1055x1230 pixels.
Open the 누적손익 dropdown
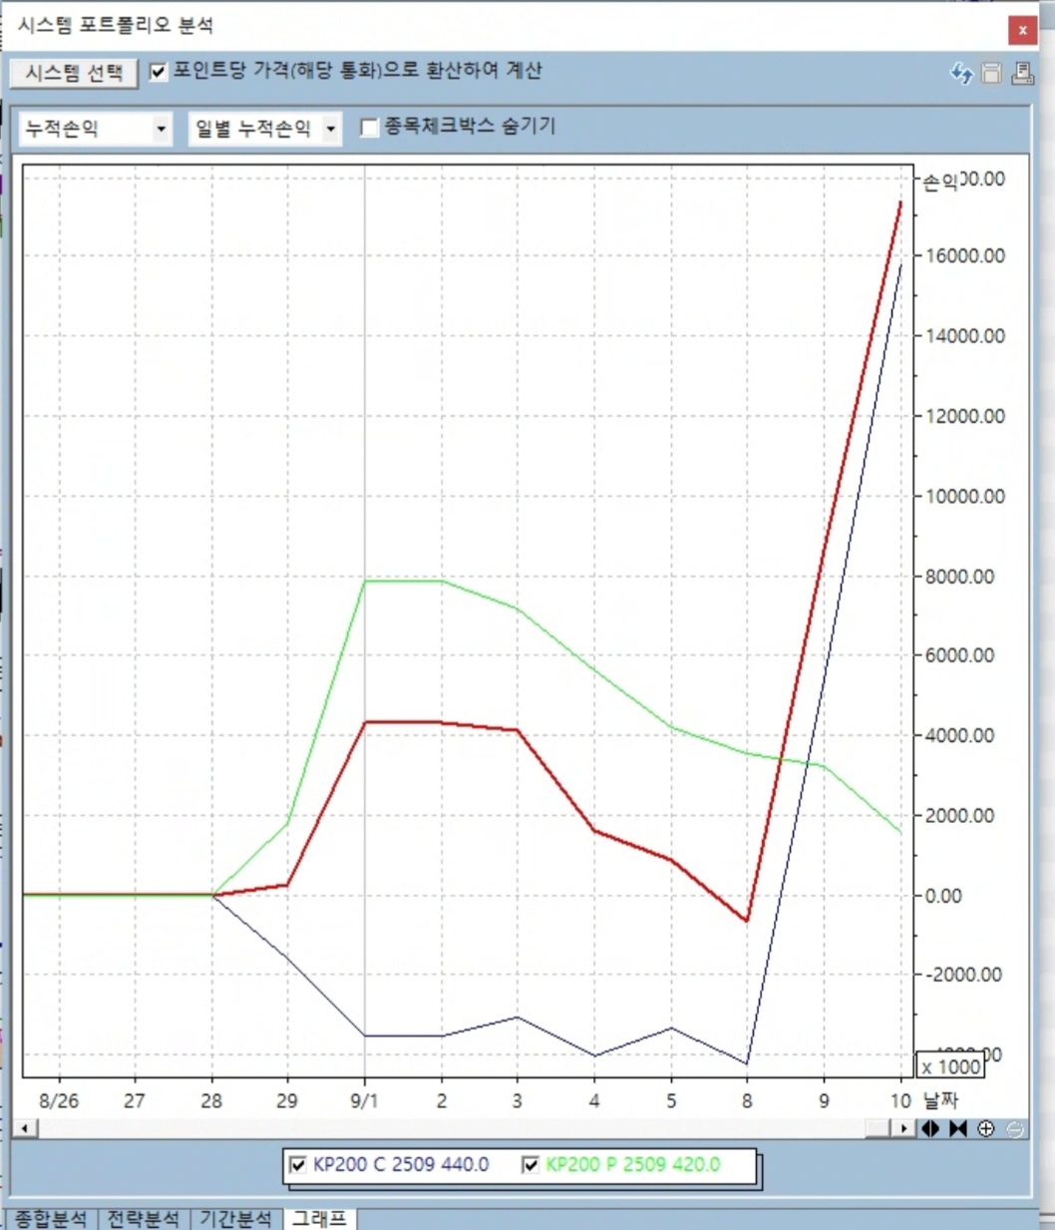96,129
